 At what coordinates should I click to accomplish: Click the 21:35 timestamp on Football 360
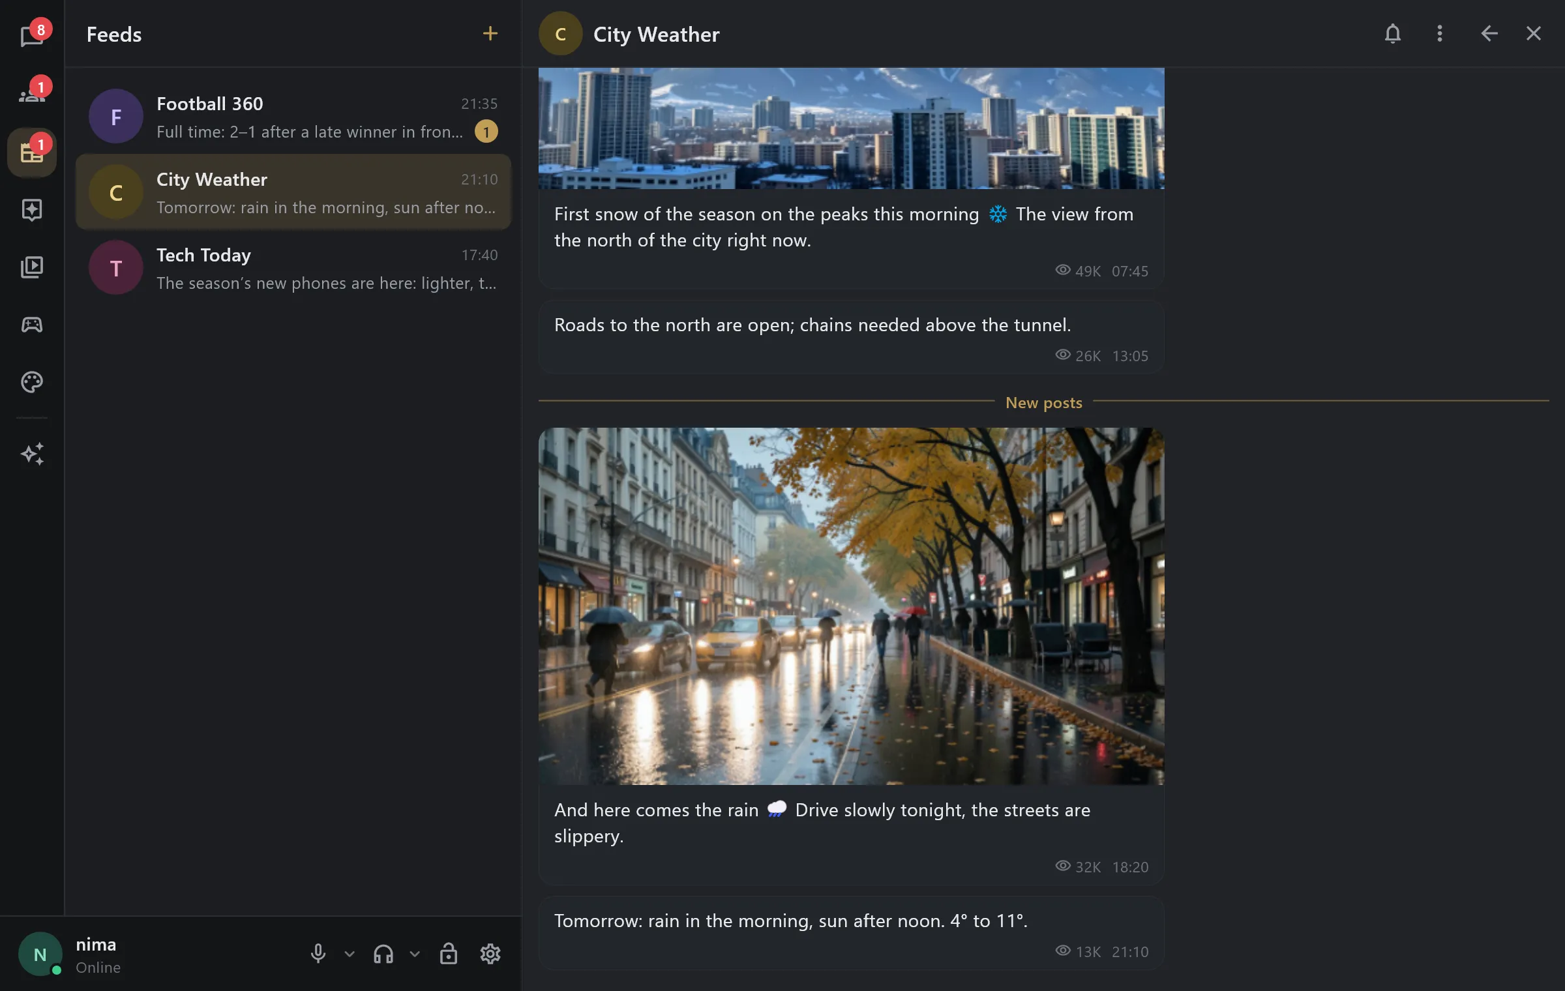coord(479,104)
